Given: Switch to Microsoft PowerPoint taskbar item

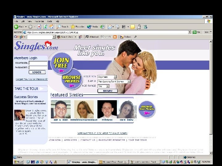Looking at the screenshot, I should 114,162.
